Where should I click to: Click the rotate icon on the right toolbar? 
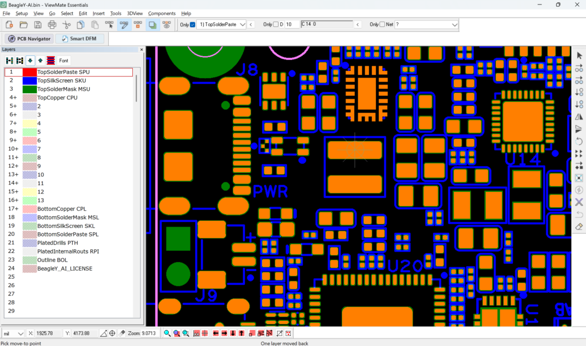[579, 142]
